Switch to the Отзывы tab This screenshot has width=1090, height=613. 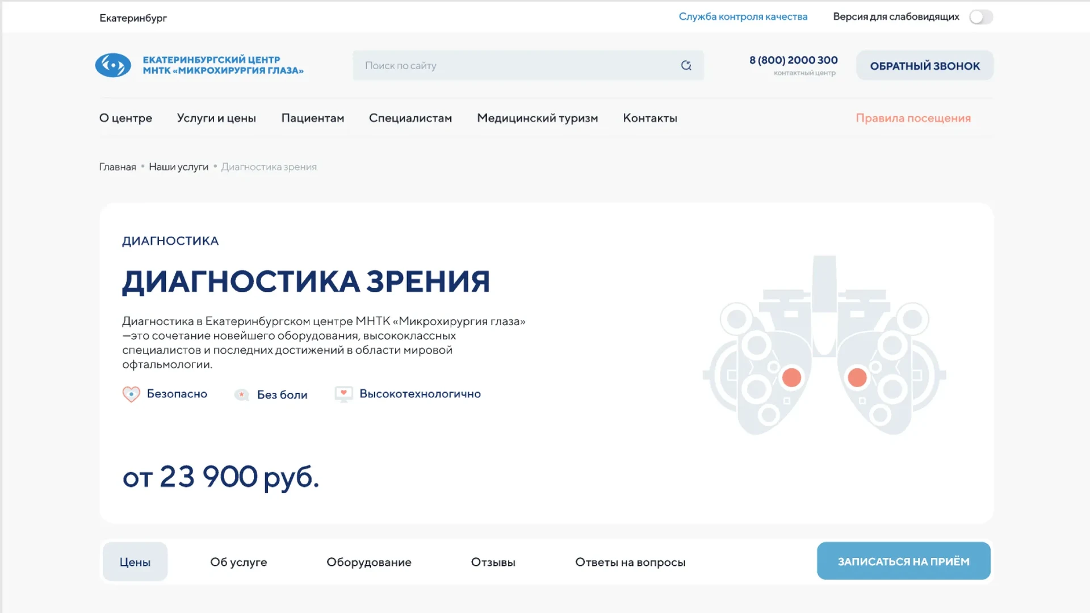click(x=493, y=562)
